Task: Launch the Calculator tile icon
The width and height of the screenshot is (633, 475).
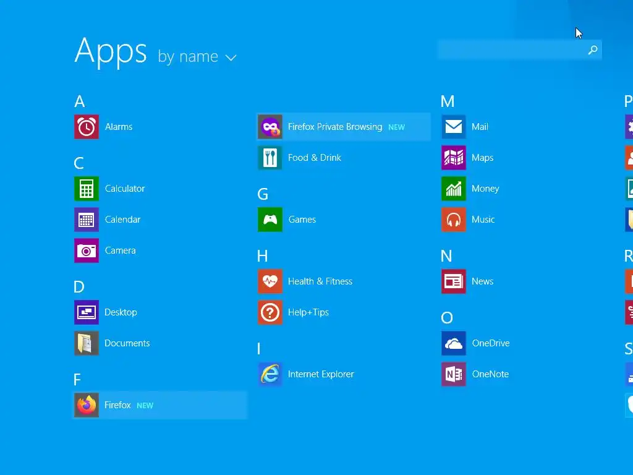Action: (87, 189)
